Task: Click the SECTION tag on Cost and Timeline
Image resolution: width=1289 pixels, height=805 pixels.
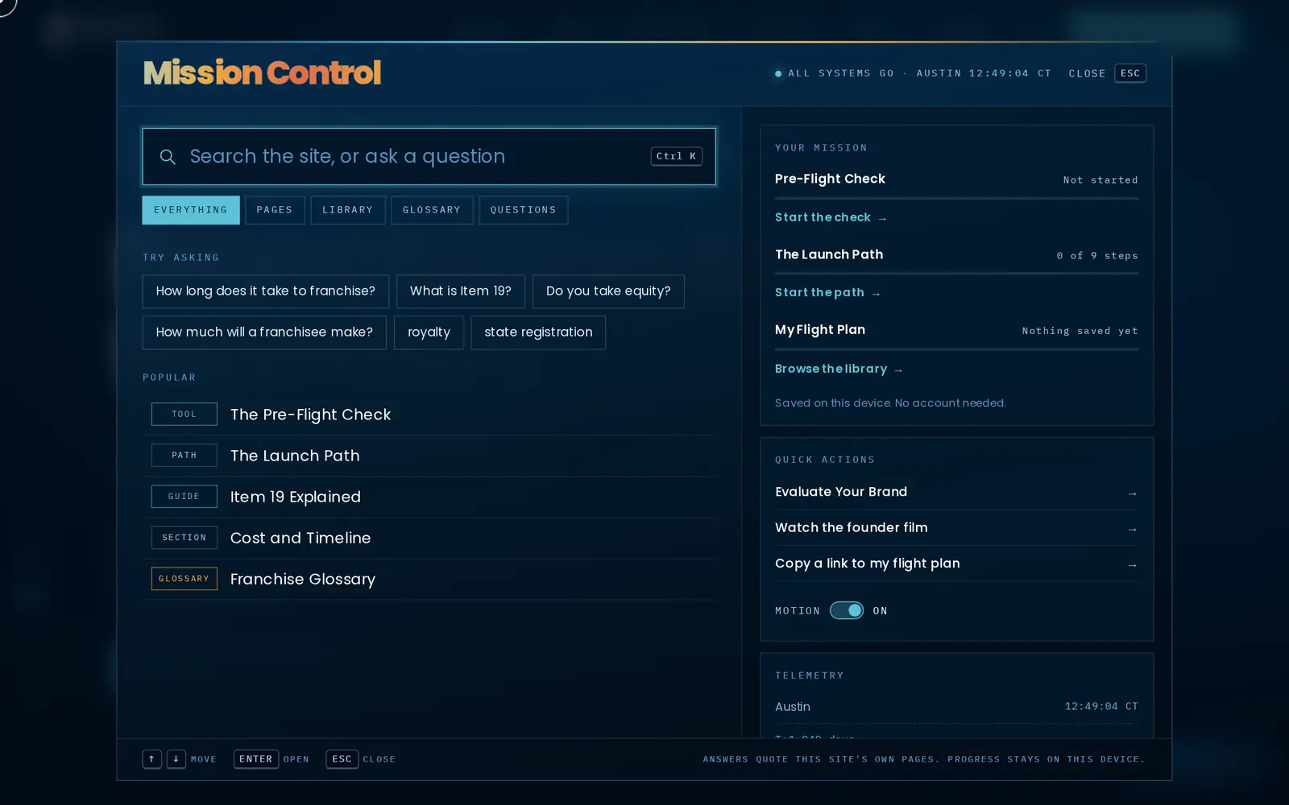Action: tap(184, 537)
